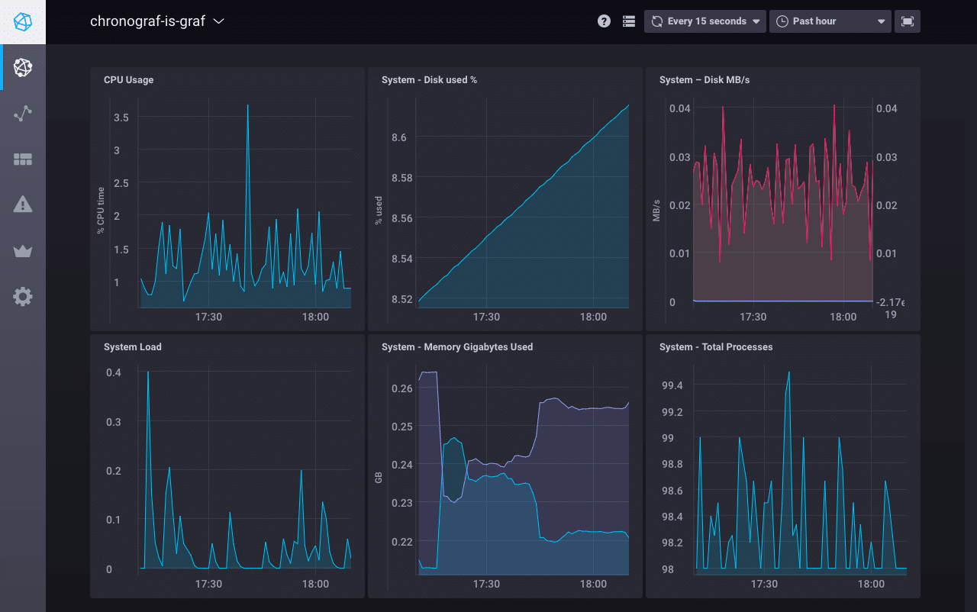Expand the chronograf-is-graf dashboard name chevron
The width and height of the screenshot is (977, 612).
218,21
